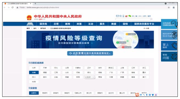This screenshot has width=180, height=99.
Task: Open the 服务 navigation menu
Action: click(102, 24)
